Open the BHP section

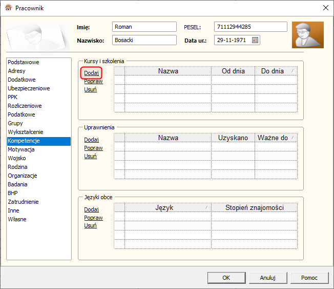pyautogui.click(x=39, y=193)
